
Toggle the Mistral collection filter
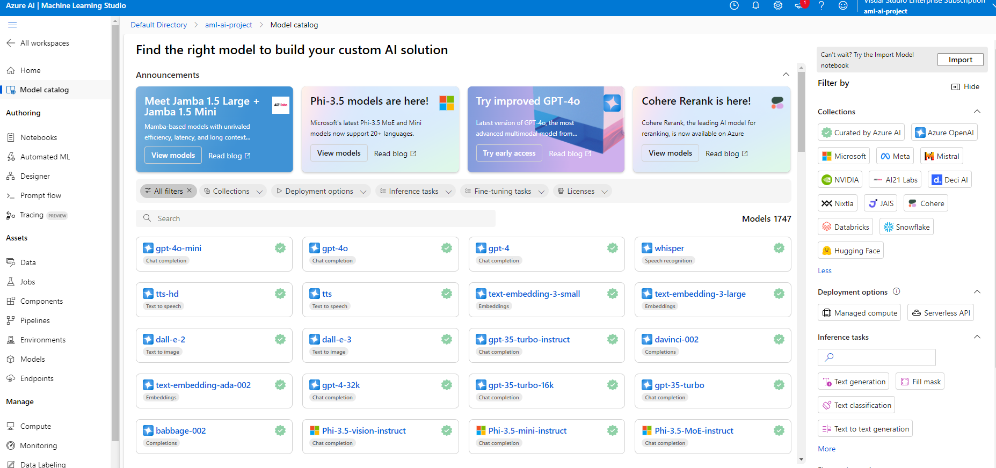click(941, 156)
